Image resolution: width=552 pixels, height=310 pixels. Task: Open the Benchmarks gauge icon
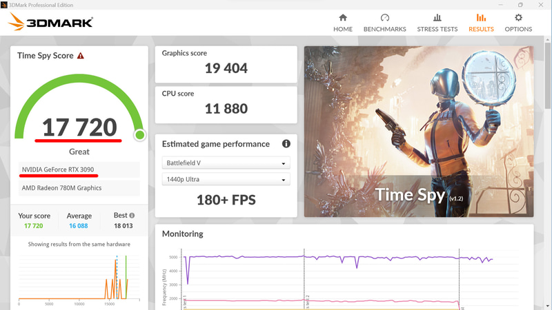pyautogui.click(x=385, y=18)
